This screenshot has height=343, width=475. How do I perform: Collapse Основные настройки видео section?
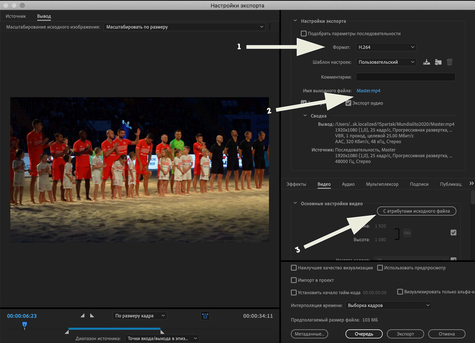coord(294,203)
